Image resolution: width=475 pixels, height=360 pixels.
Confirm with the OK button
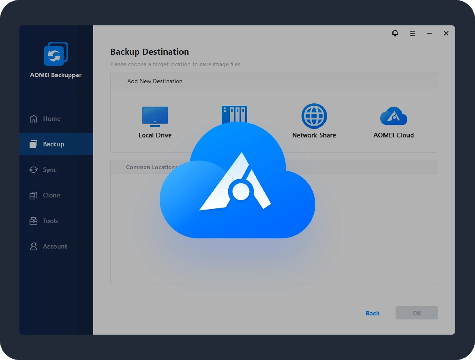click(x=417, y=313)
